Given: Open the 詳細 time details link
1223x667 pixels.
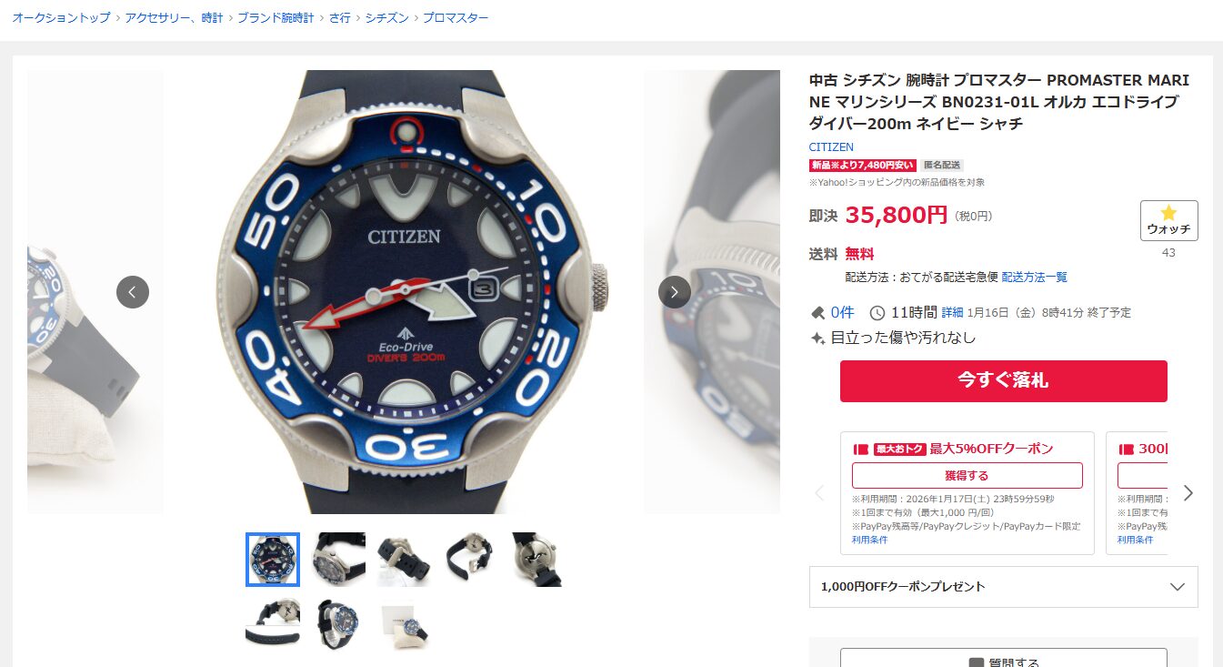Looking at the screenshot, I should pos(952,312).
